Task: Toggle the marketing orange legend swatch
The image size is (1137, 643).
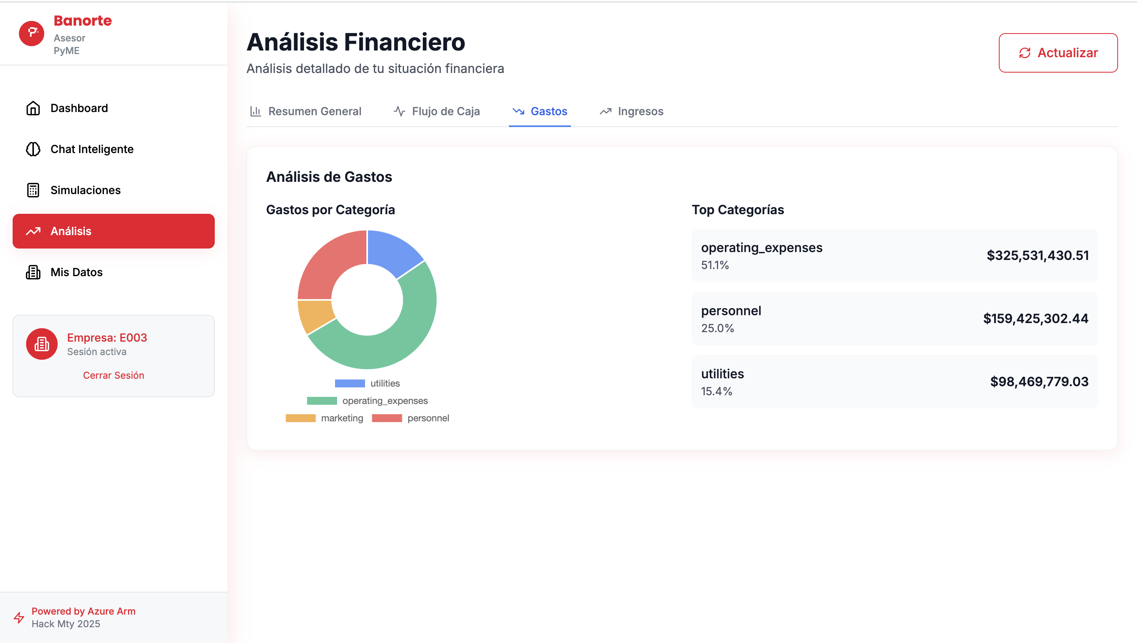Action: [x=300, y=418]
